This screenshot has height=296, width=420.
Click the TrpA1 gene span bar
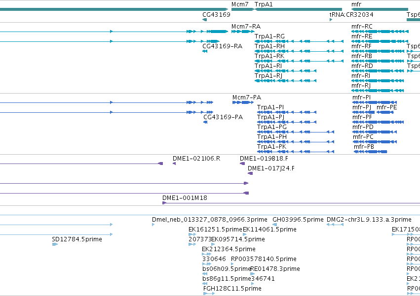pos(298,10)
